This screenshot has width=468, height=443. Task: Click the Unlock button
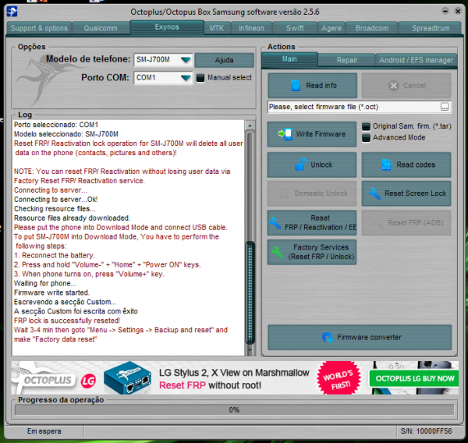(312, 165)
